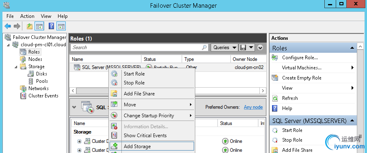The width and height of the screenshot is (367, 153).
Task: Click the save query disk icon
Action: point(243,47)
